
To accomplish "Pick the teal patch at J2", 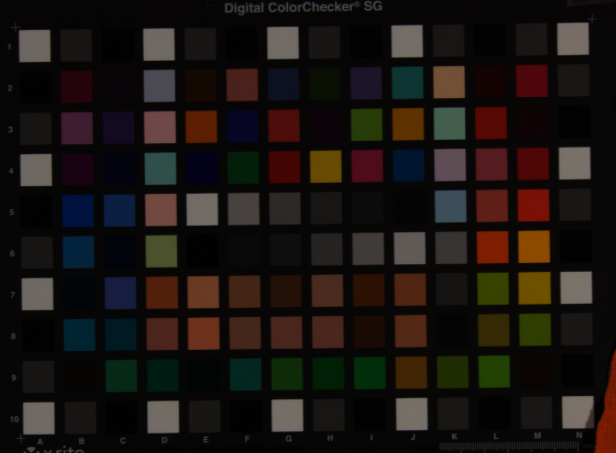I will point(408,82).
